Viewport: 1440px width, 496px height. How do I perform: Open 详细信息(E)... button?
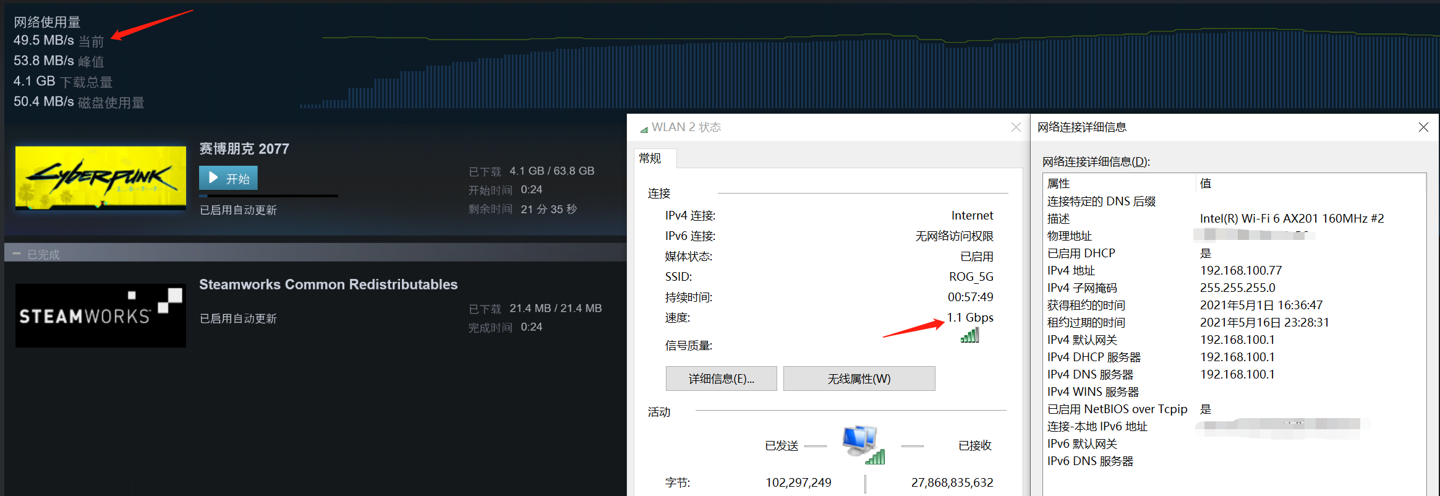click(x=721, y=379)
